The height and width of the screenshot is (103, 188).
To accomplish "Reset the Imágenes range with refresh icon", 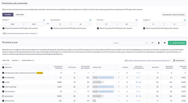I will point(185,20).
